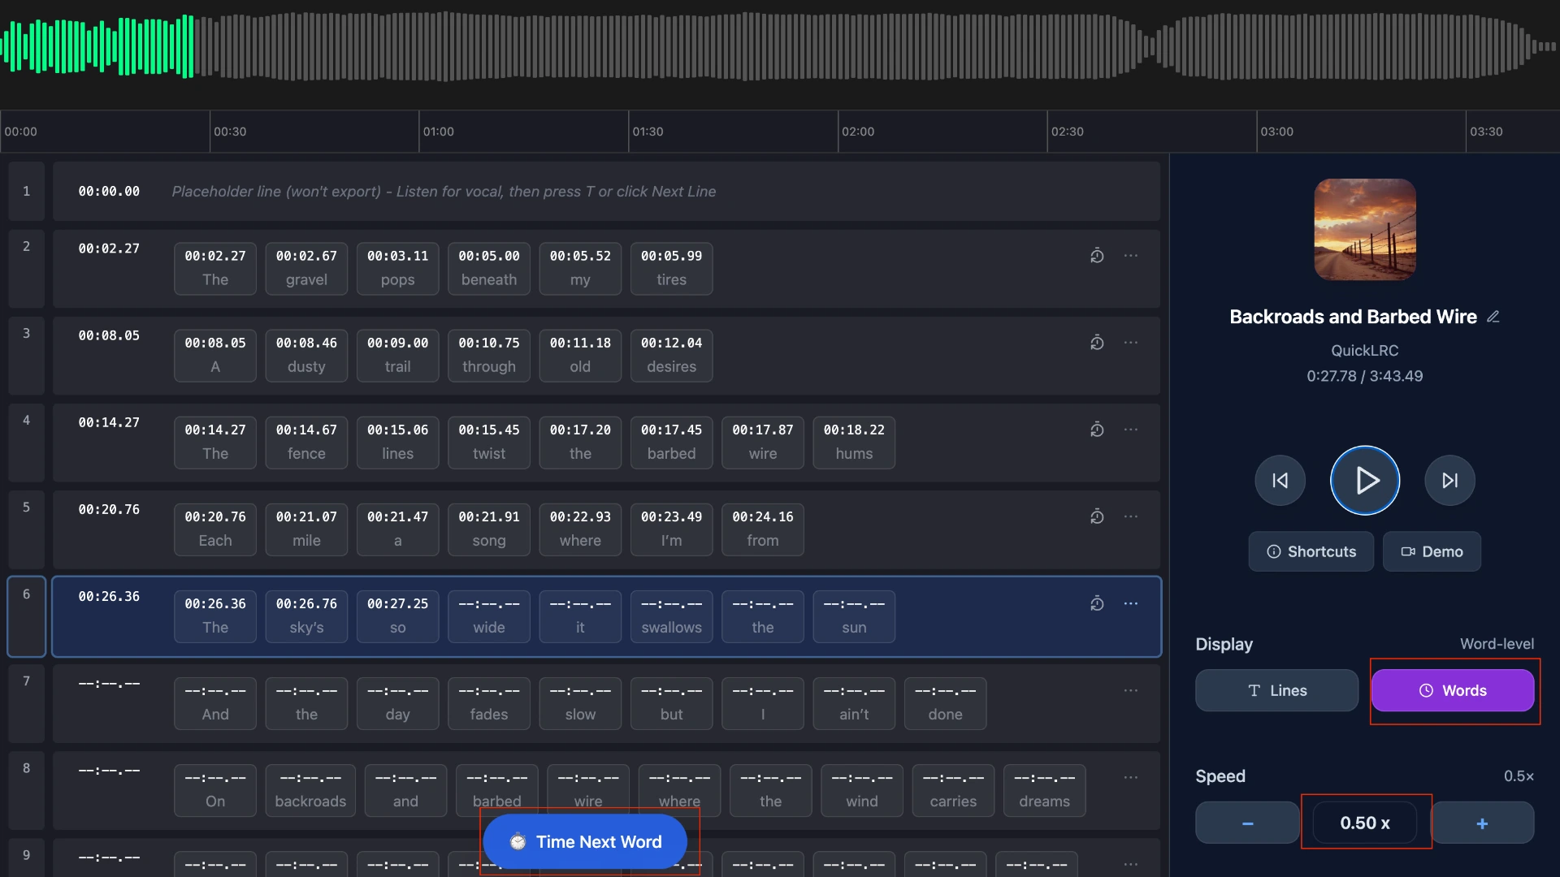This screenshot has height=877, width=1560.
Task: Open the Demo video
Action: 1432,551
